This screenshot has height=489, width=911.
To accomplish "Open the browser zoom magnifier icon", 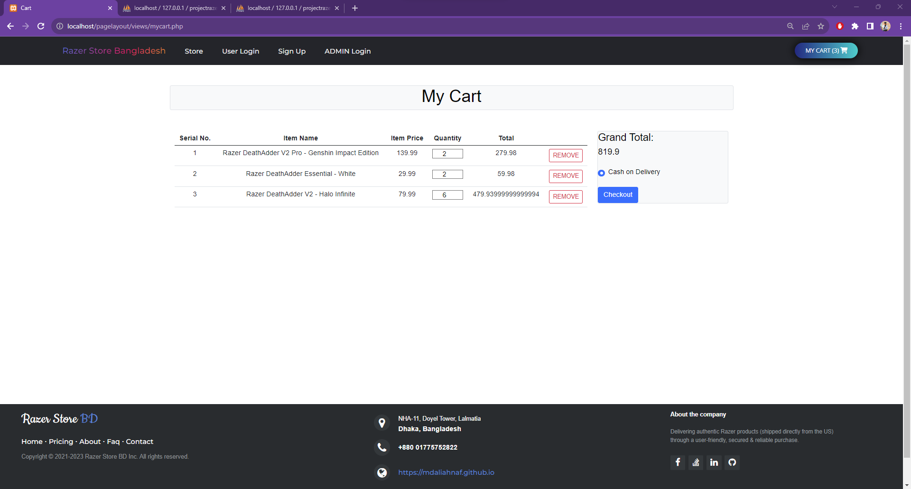I will [x=790, y=26].
